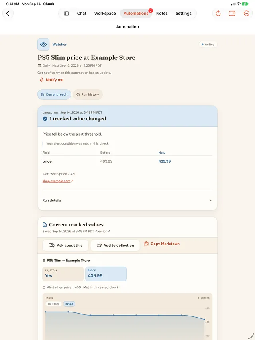Switch to Run history view

point(88,94)
